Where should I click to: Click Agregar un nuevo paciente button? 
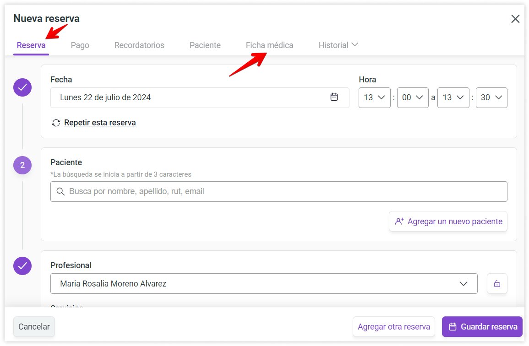tap(448, 222)
